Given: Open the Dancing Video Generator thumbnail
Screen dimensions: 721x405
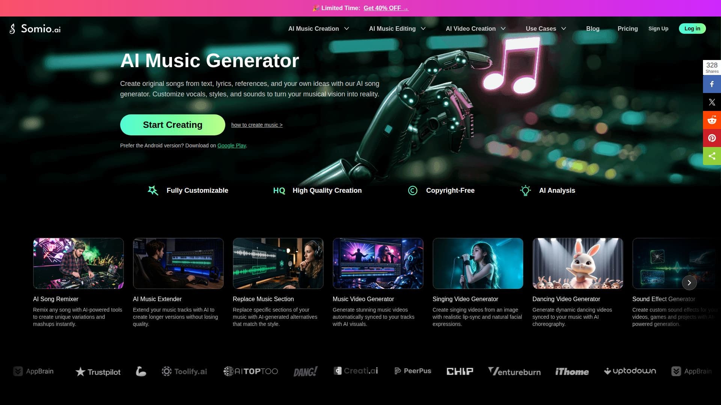Looking at the screenshot, I should point(578,263).
